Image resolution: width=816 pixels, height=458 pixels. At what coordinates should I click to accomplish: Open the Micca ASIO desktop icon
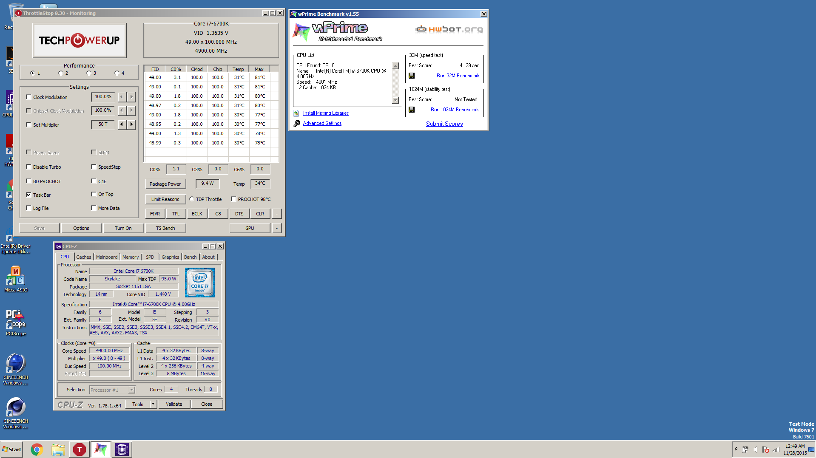point(16,279)
